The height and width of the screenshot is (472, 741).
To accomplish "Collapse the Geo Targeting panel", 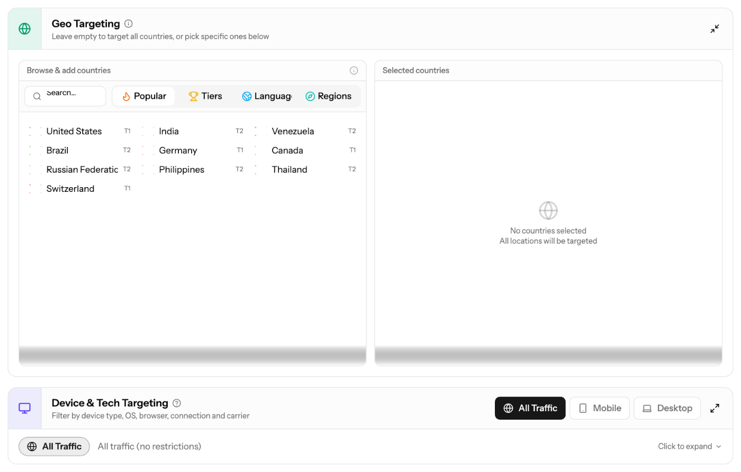I will click(715, 29).
